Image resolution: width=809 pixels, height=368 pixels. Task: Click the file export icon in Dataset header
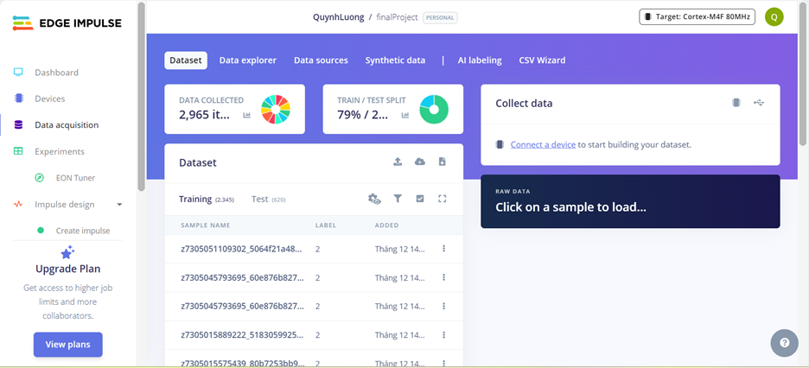[443, 162]
